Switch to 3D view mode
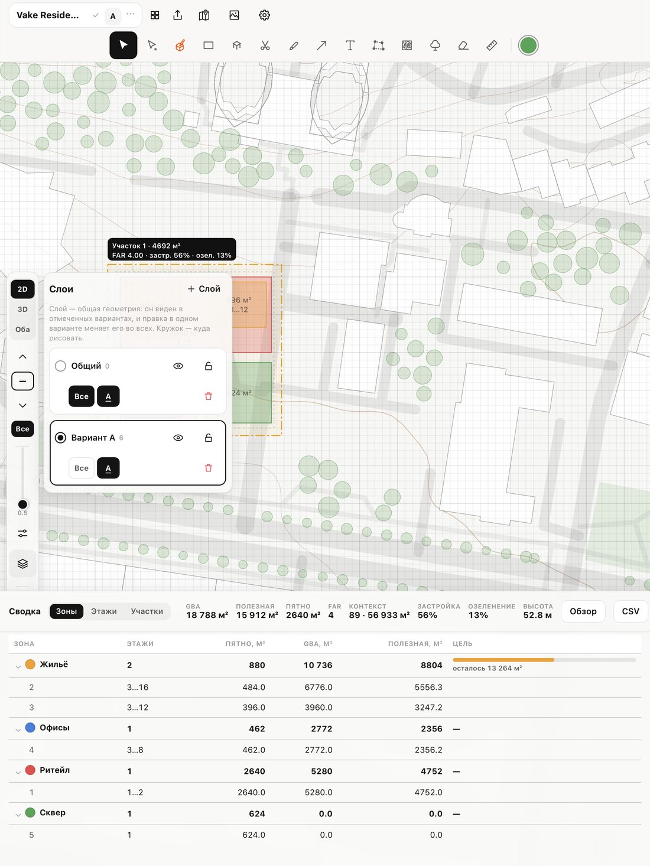Viewport: 650px width, 866px height. click(x=22, y=310)
